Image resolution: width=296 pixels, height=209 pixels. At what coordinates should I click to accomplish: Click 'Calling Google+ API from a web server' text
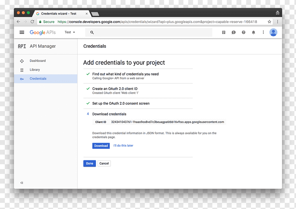pyautogui.click(x=118, y=78)
